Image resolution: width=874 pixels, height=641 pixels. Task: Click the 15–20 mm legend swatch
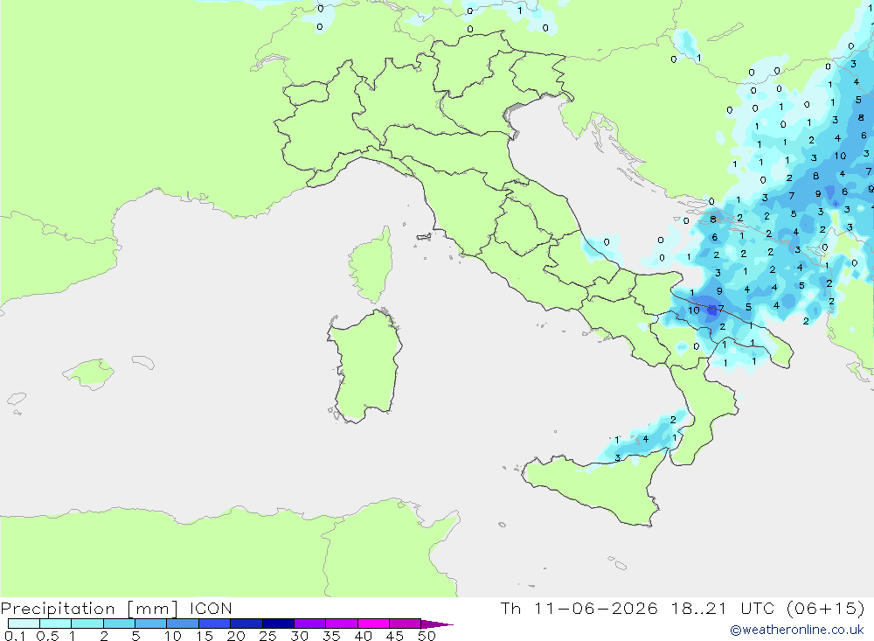click(215, 624)
